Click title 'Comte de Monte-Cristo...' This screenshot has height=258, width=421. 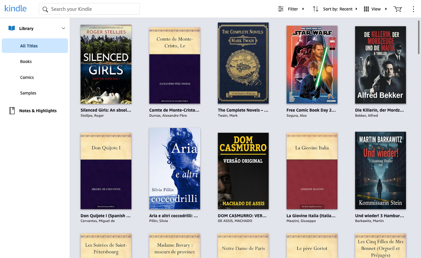click(174, 110)
